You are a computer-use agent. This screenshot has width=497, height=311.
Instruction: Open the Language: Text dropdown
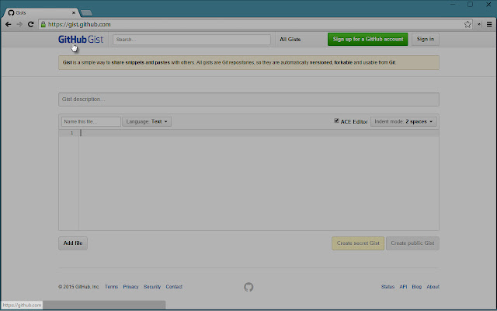147,121
